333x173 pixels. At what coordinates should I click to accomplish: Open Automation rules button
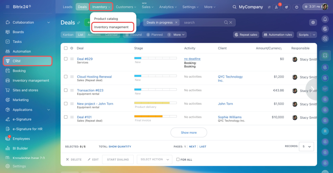pyautogui.click(x=278, y=35)
